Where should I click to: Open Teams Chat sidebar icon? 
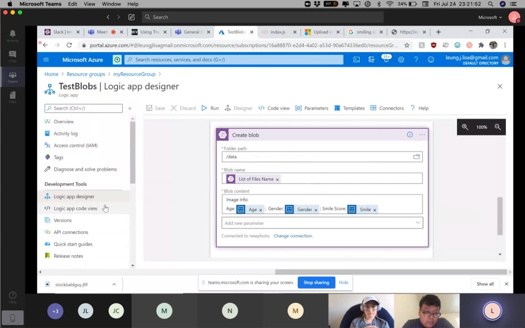13,56
